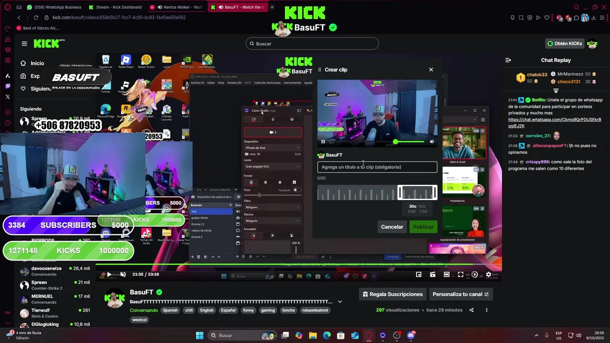Open the profile avatar in Kick header
Image resolution: width=610 pixels, height=343 pixels.
[592, 43]
